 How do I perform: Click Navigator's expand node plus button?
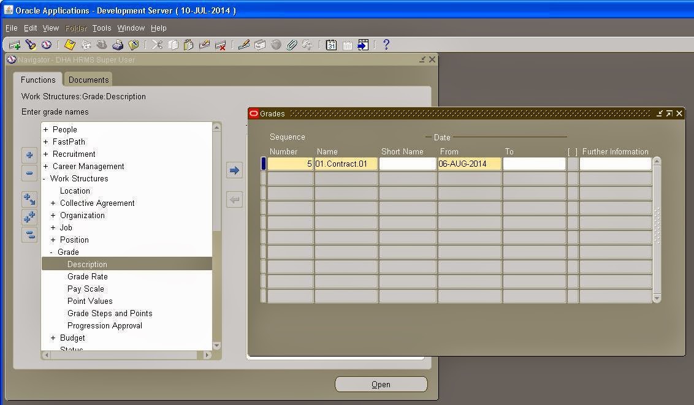(x=29, y=155)
